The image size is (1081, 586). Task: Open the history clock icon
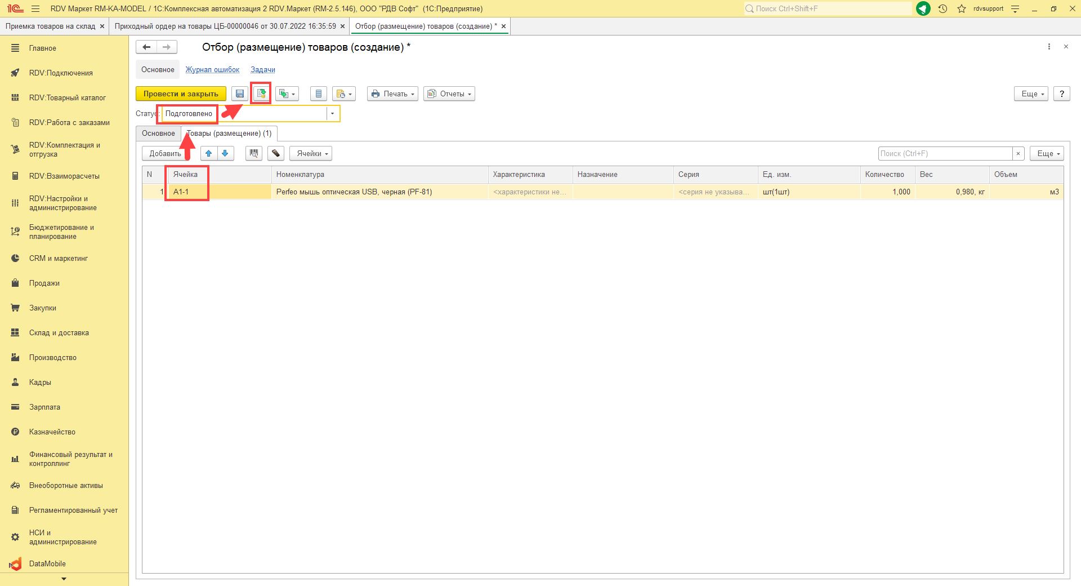pos(943,8)
